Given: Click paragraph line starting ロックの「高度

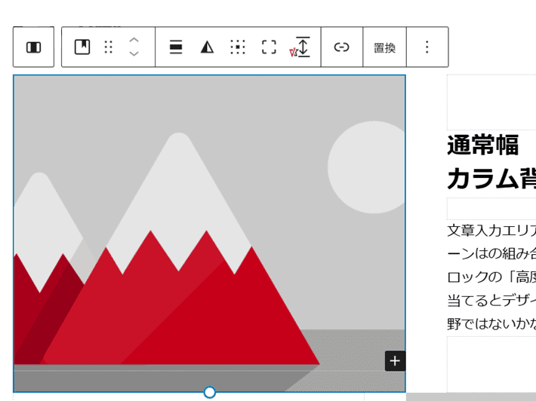Looking at the screenshot, I should click(491, 277).
